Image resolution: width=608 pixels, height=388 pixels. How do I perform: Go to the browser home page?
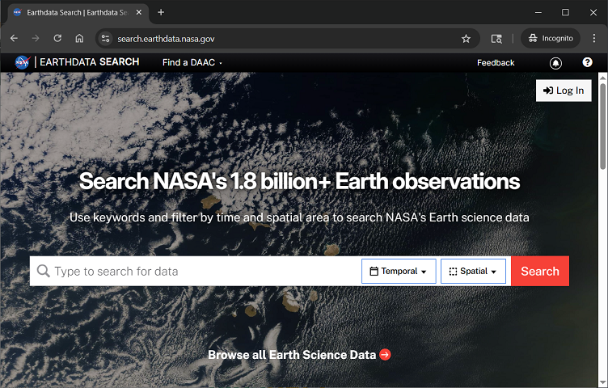[x=79, y=38]
